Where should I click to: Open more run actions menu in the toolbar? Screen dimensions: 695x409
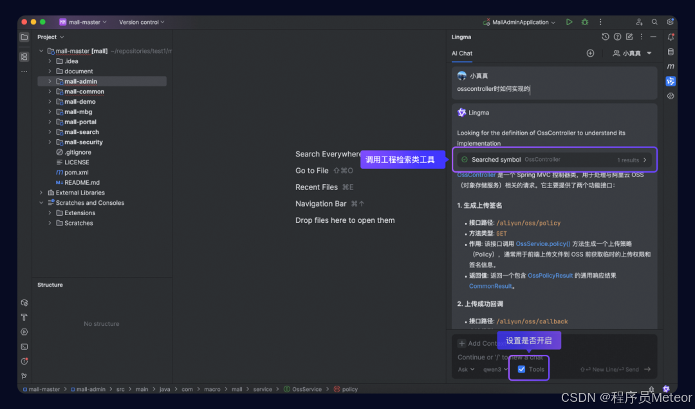(x=600, y=22)
